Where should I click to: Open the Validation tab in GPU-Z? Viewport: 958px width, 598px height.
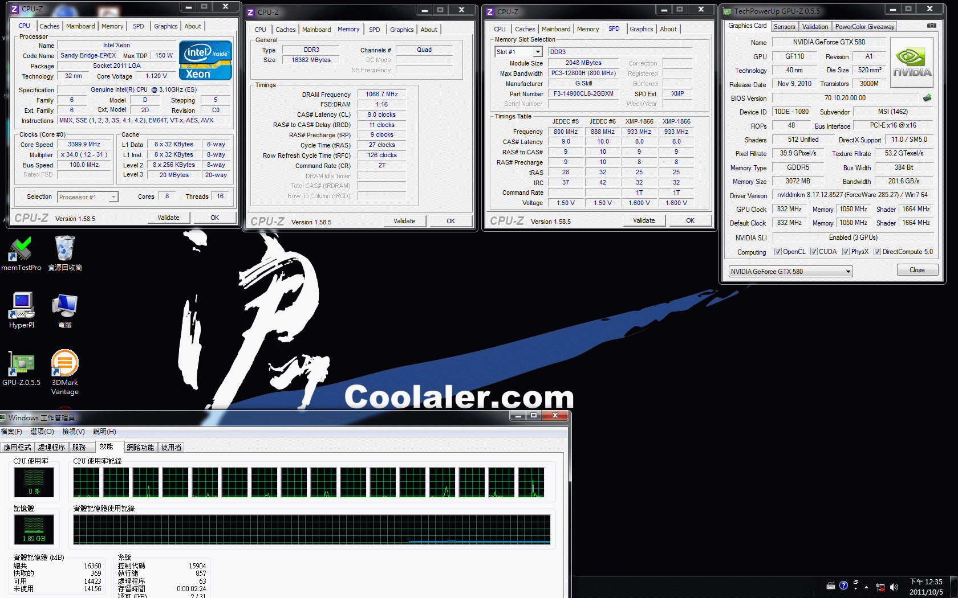point(815,27)
